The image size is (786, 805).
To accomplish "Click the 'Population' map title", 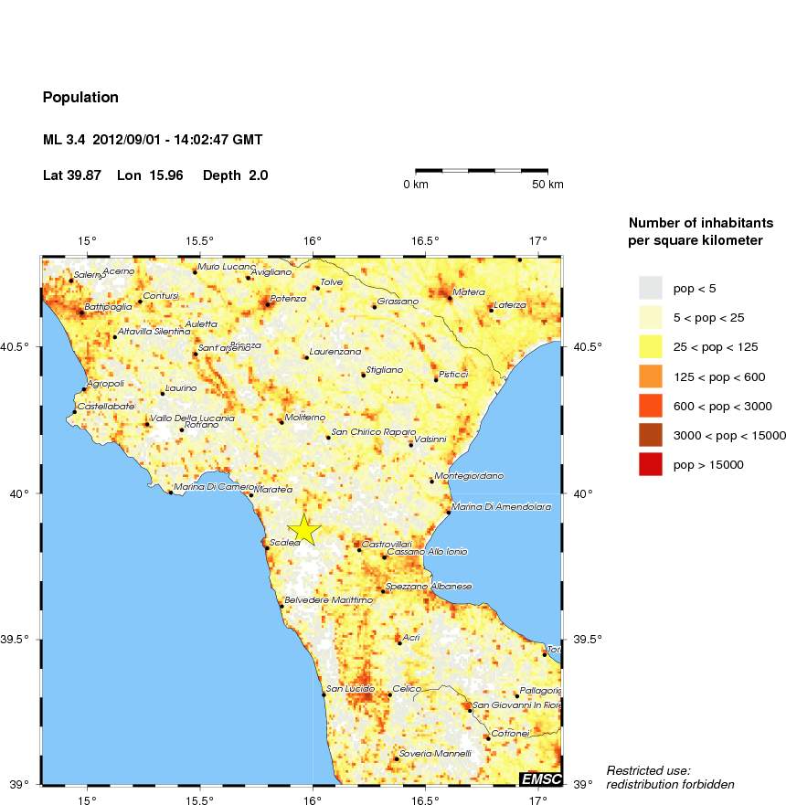I will [80, 97].
